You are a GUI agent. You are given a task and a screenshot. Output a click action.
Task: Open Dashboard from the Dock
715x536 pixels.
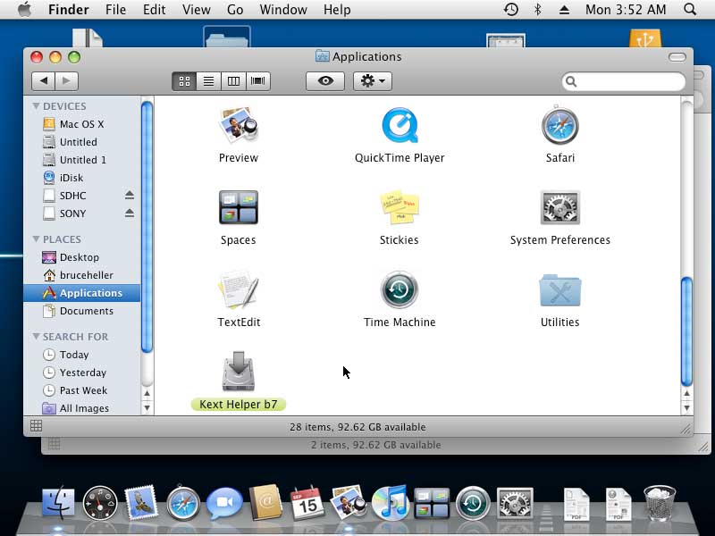[100, 503]
